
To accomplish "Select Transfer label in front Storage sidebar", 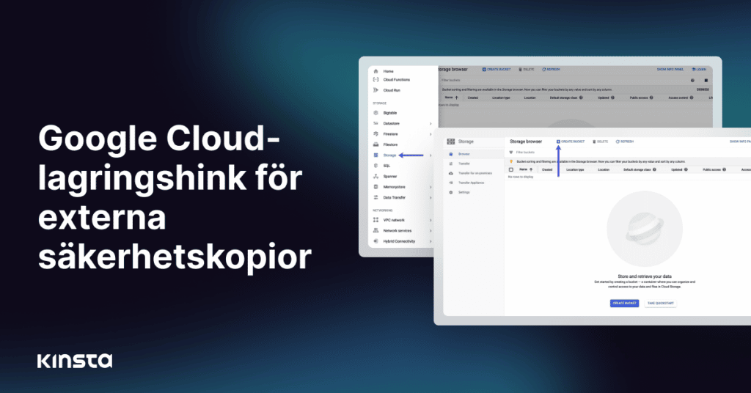I will click(x=464, y=164).
